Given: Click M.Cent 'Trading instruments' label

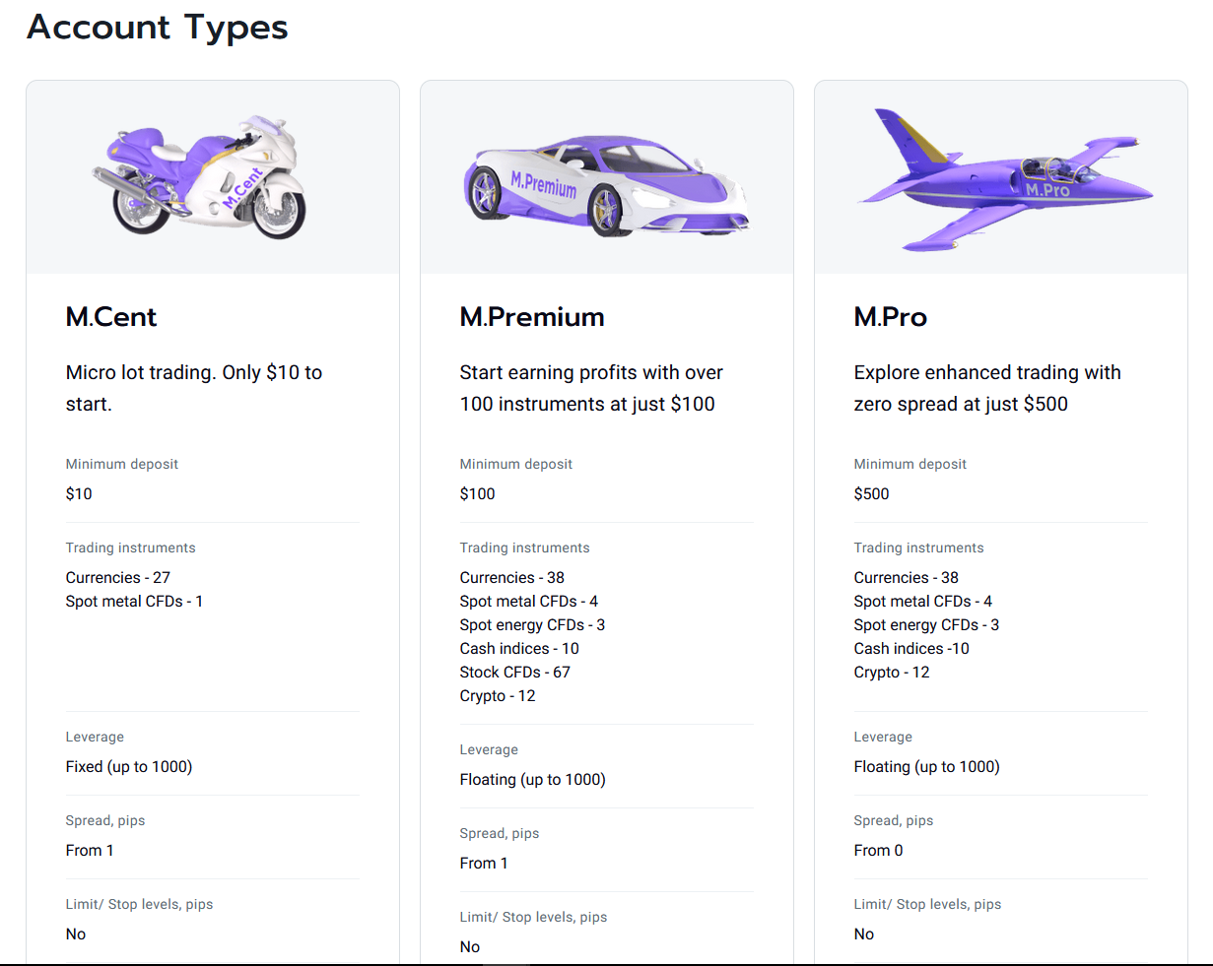Looking at the screenshot, I should 131,548.
